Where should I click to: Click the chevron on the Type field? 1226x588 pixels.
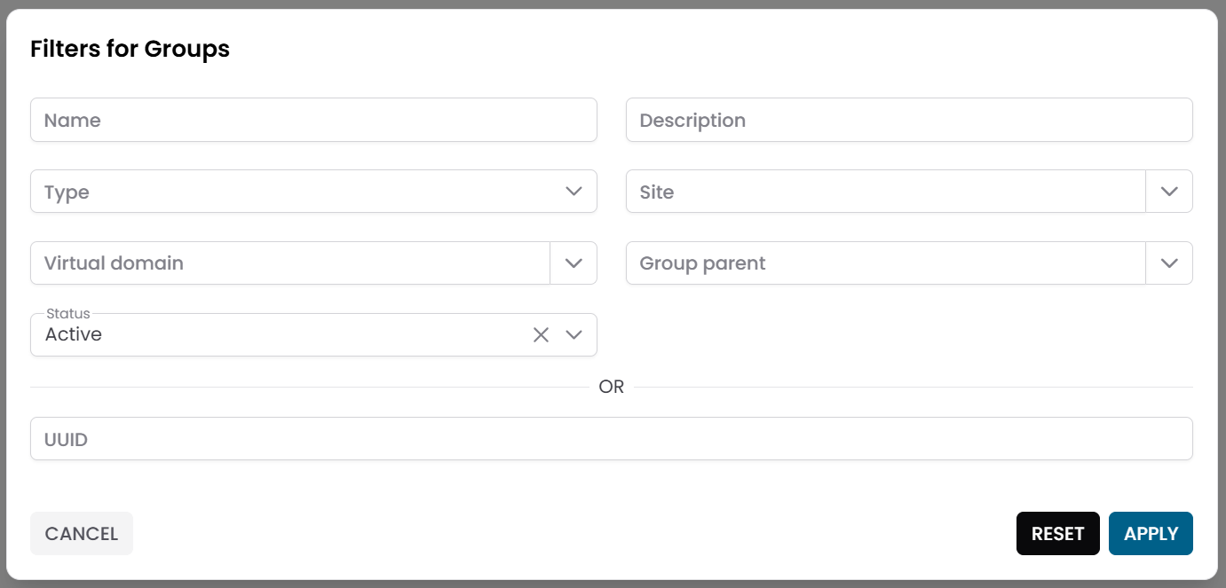573,191
